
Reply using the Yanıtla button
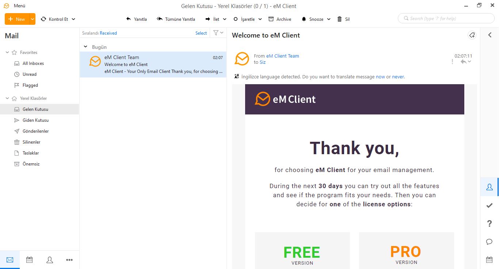pyautogui.click(x=136, y=19)
